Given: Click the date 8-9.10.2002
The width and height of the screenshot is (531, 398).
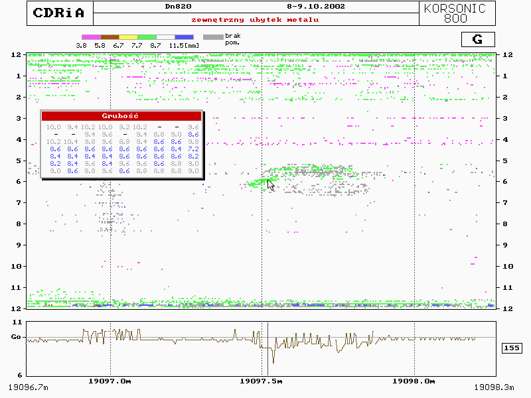Looking at the screenshot, I should [x=316, y=7].
